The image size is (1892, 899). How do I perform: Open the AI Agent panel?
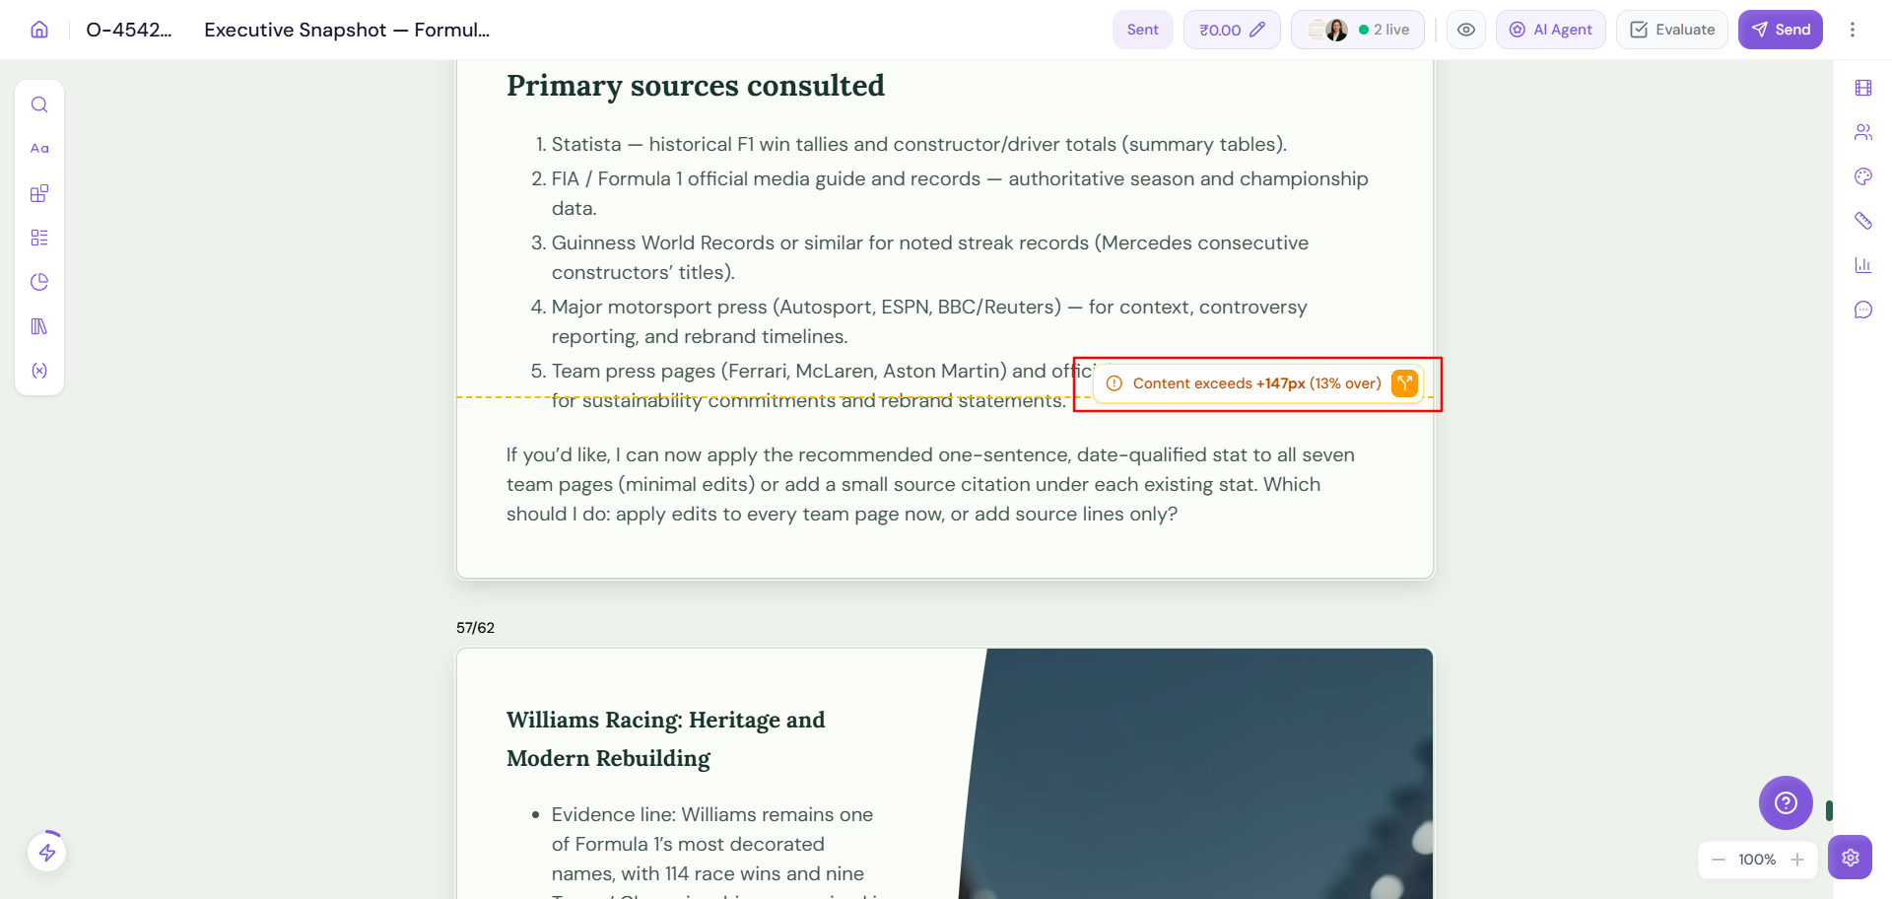pos(1551,30)
